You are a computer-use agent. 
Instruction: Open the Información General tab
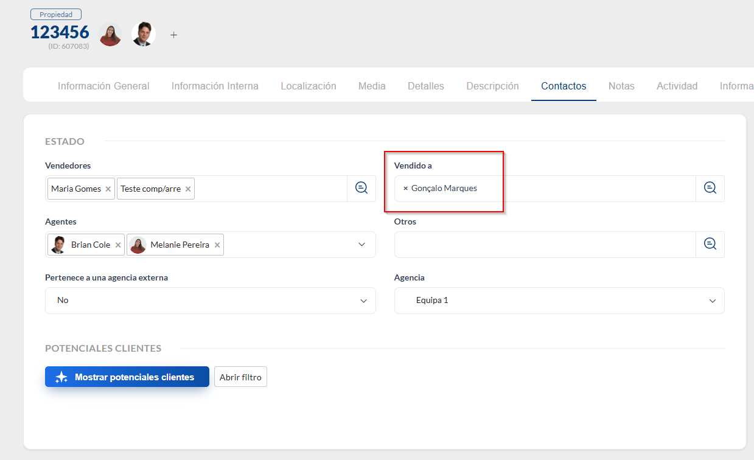point(103,86)
